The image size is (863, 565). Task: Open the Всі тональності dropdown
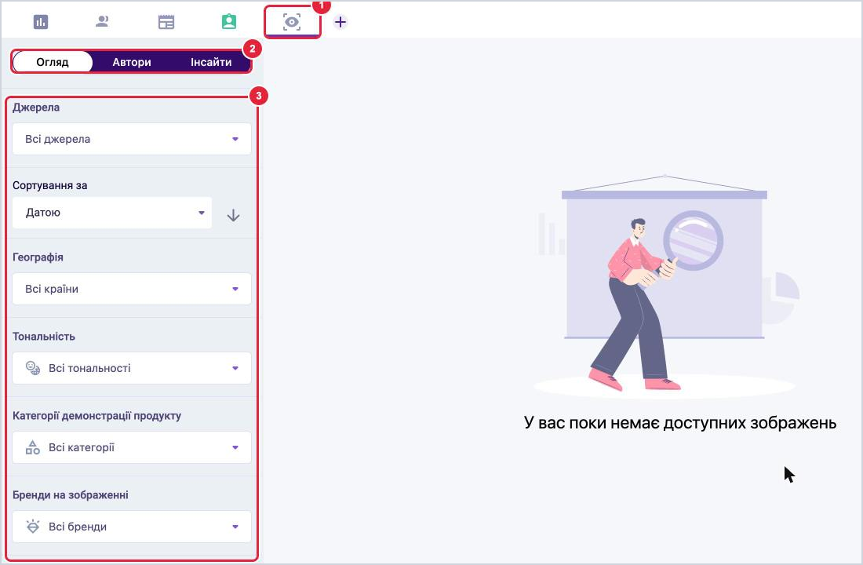132,368
